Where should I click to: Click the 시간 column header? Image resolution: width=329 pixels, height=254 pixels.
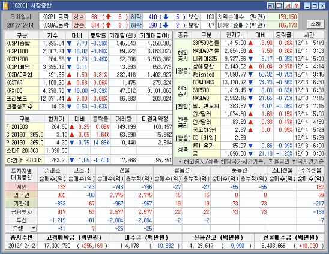click(x=309, y=35)
